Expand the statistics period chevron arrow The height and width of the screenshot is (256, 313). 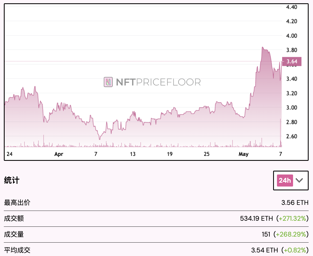click(x=299, y=181)
